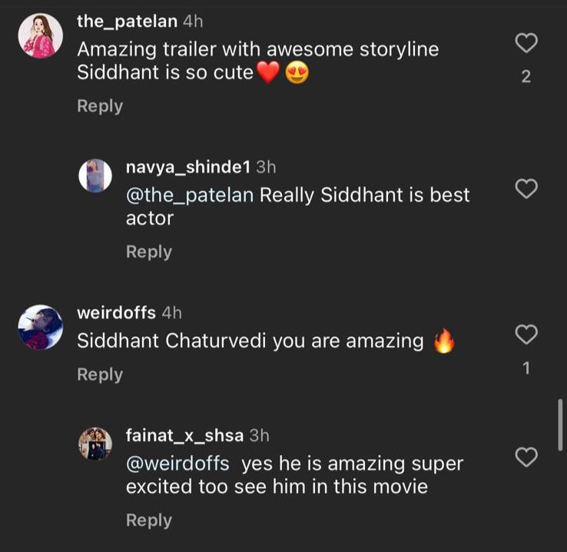567x552 pixels.
Task: View the like count on the_patelan's comment
Action: [x=526, y=76]
